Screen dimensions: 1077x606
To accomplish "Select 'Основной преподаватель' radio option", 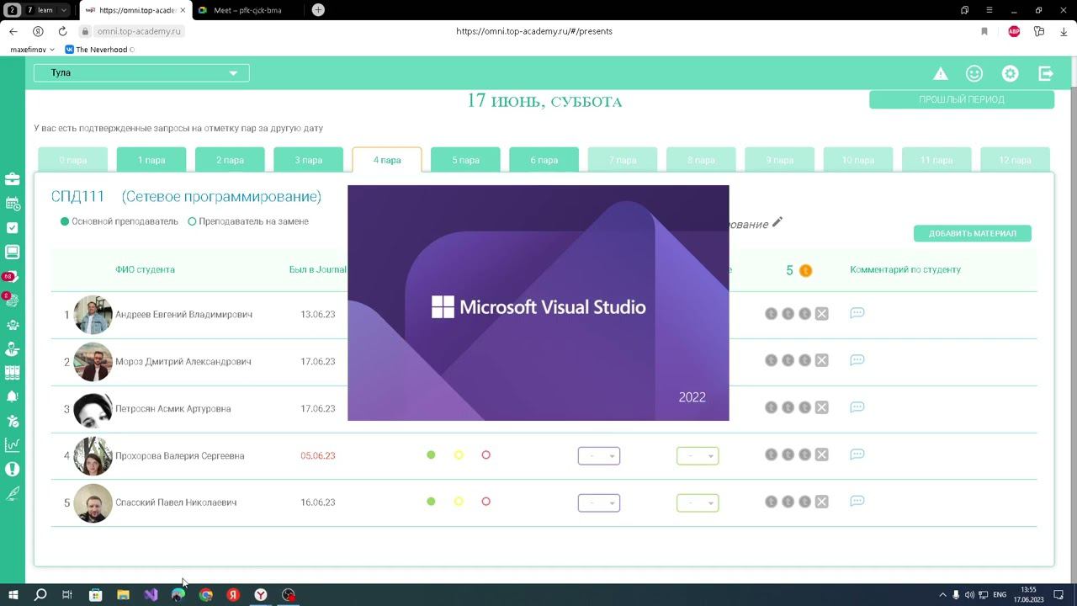I will click(119, 221).
